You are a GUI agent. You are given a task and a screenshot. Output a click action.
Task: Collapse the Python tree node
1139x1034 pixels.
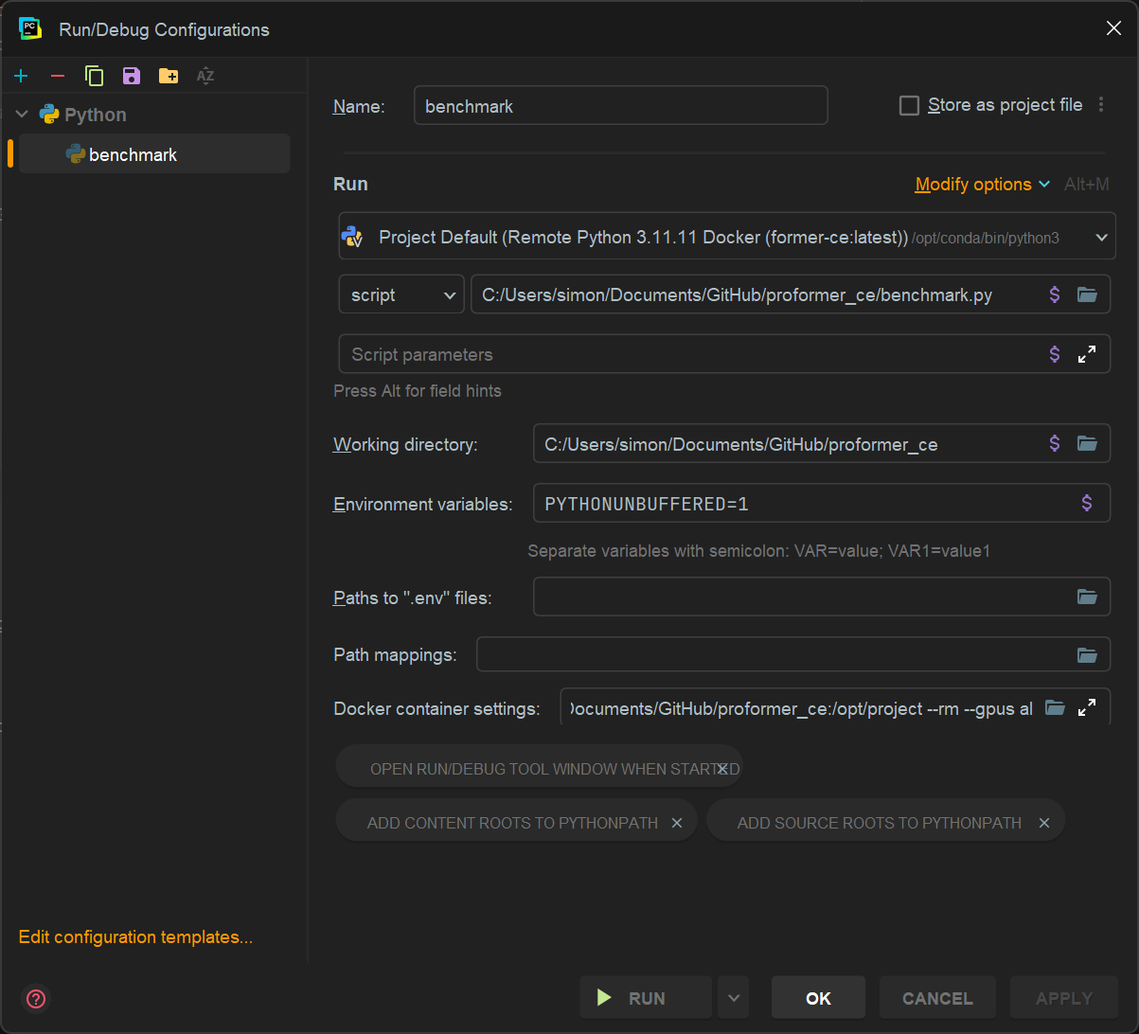tap(21, 114)
